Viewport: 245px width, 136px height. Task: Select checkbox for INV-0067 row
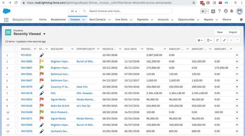16,68
